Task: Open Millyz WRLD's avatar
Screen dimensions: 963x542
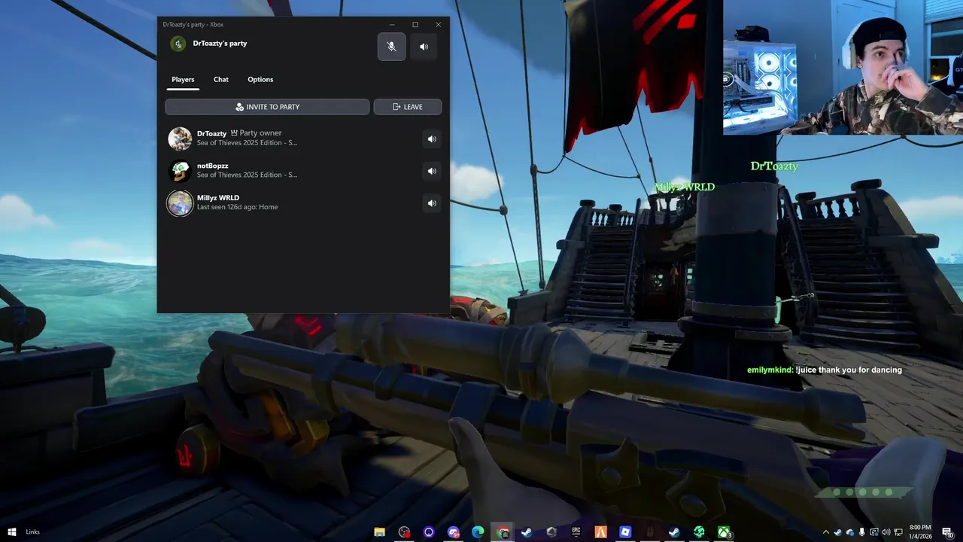Action: click(x=180, y=203)
